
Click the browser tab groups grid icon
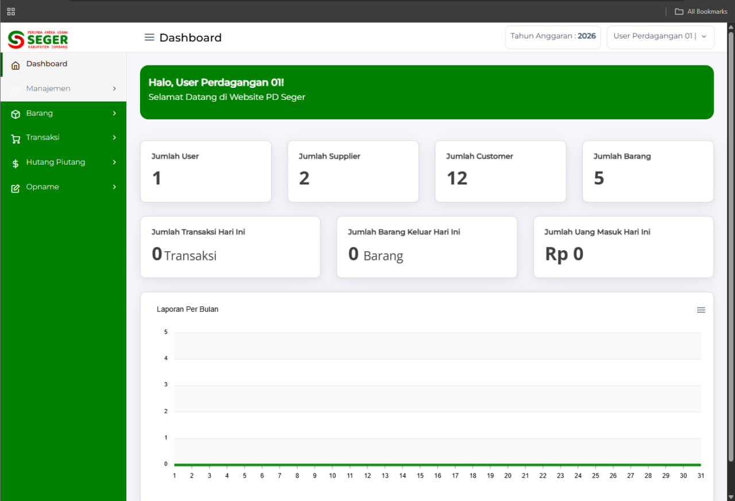pyautogui.click(x=11, y=11)
